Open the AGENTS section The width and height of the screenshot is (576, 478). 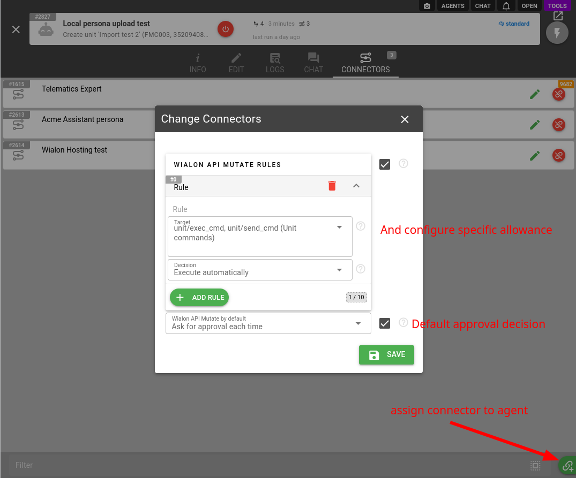point(453,6)
